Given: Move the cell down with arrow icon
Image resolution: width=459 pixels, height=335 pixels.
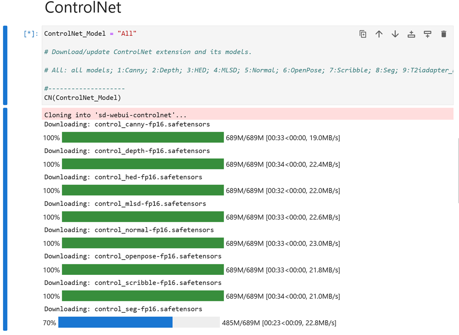Looking at the screenshot, I should [x=395, y=34].
